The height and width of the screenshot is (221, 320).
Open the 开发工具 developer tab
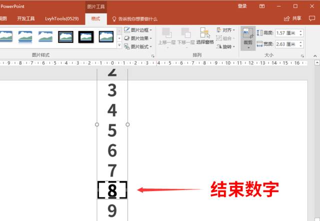(x=26, y=19)
